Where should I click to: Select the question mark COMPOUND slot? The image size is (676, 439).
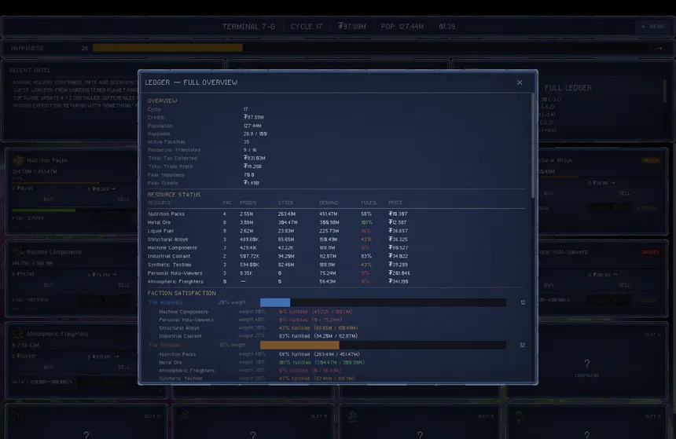(586, 364)
